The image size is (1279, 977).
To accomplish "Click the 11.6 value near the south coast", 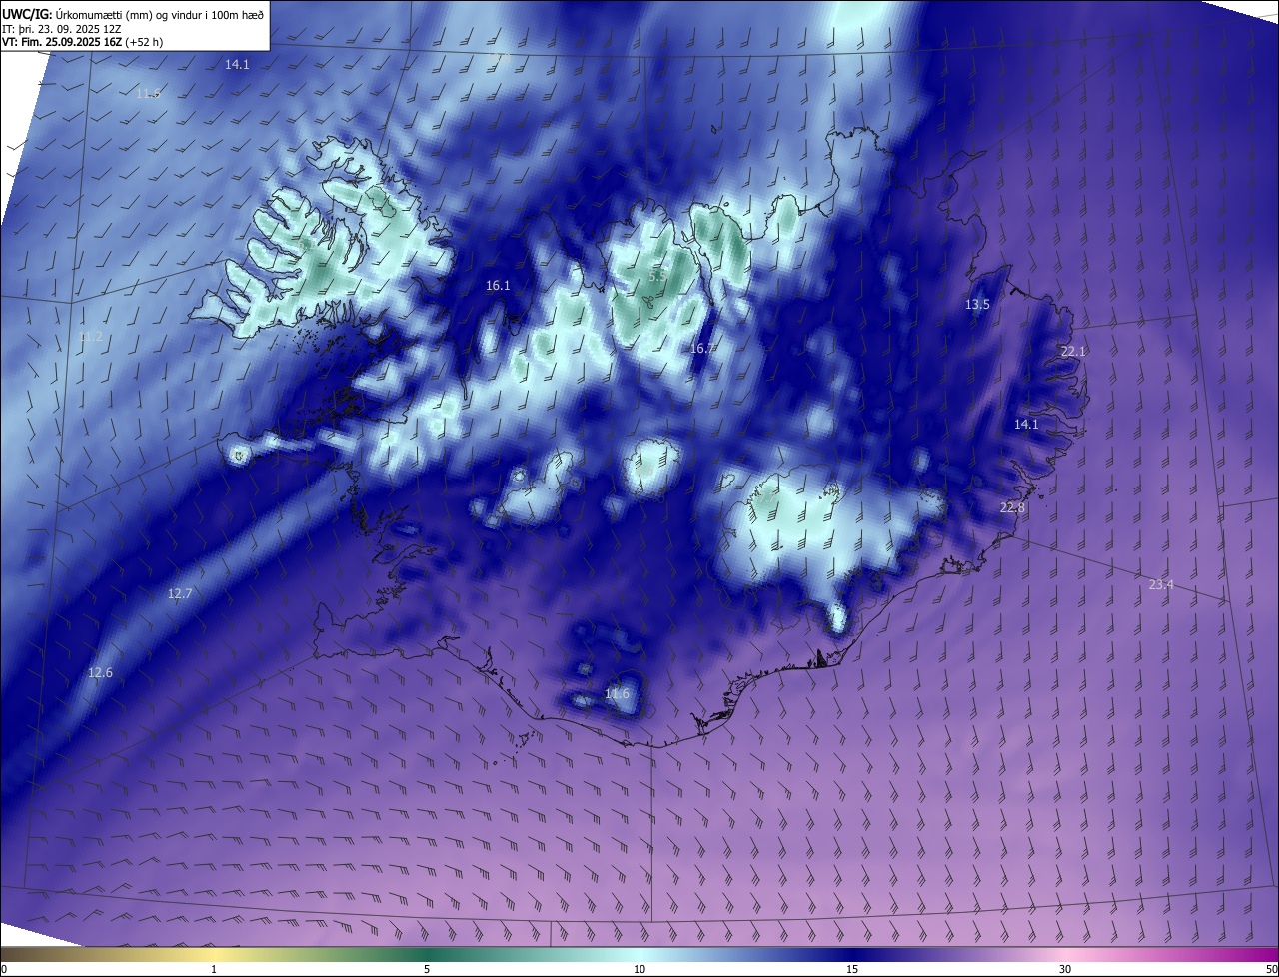I will click(618, 694).
